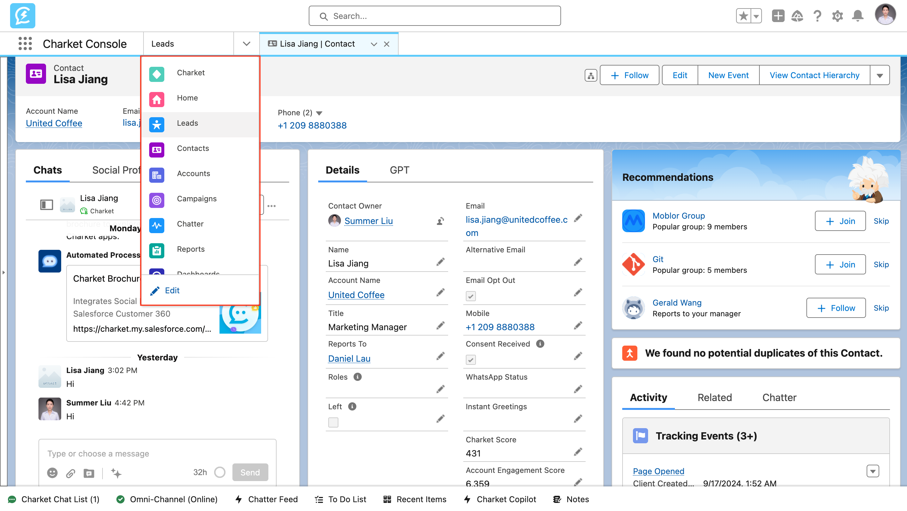Screen dimensions: 907x511
Task: Join the Moblor Group
Action: point(840,221)
